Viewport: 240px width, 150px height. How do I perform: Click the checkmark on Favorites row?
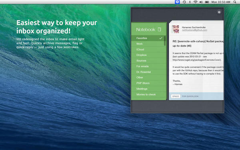[161, 38]
